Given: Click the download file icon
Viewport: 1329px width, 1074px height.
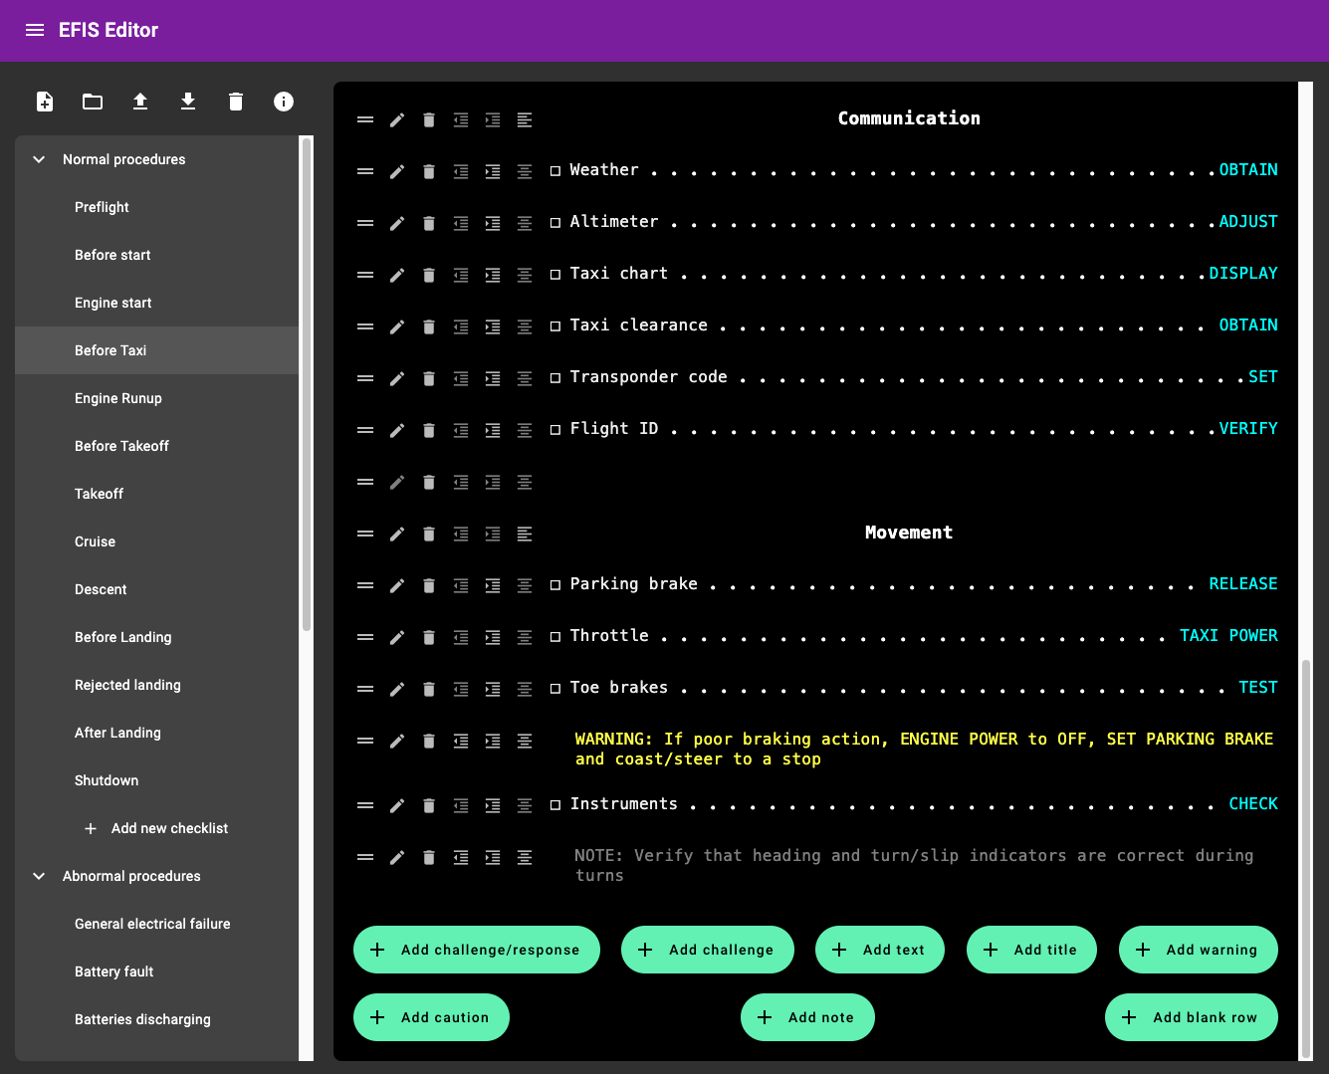Looking at the screenshot, I should pyautogui.click(x=188, y=102).
